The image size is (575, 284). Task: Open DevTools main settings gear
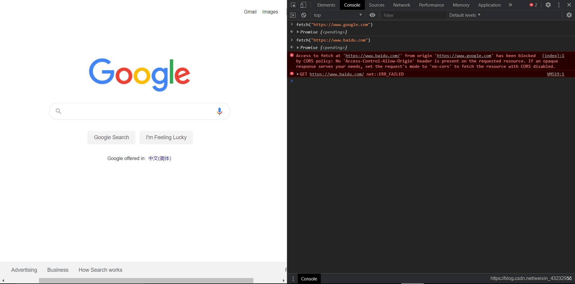[x=548, y=5]
